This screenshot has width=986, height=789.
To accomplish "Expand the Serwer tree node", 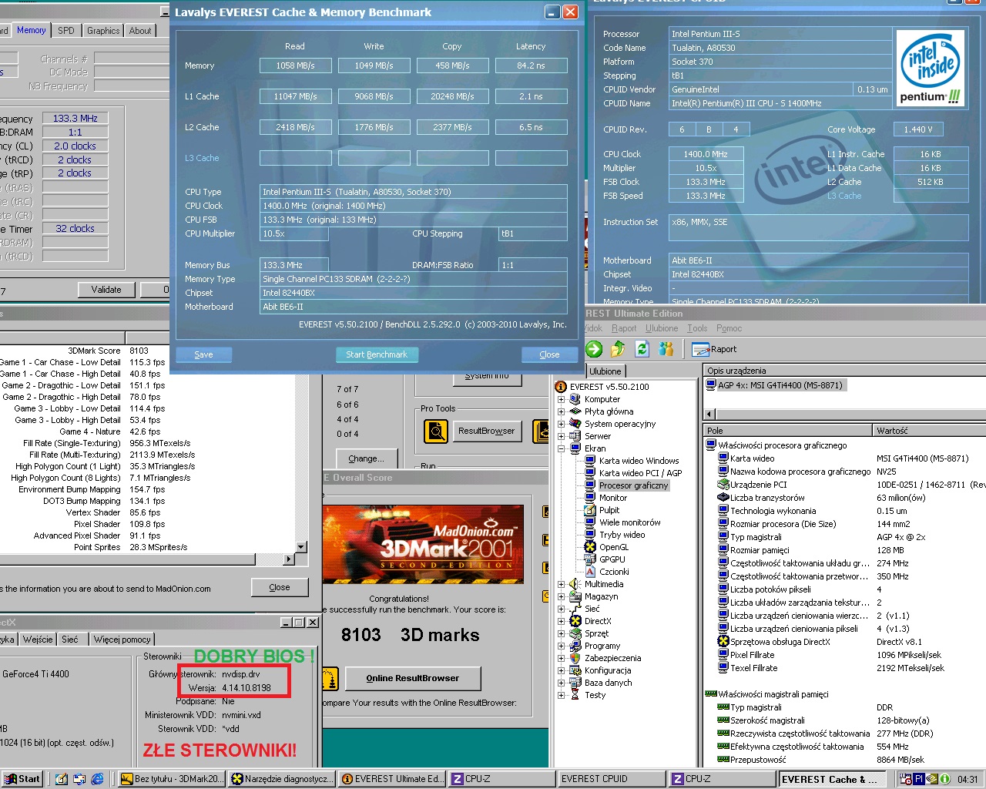I will click(562, 436).
